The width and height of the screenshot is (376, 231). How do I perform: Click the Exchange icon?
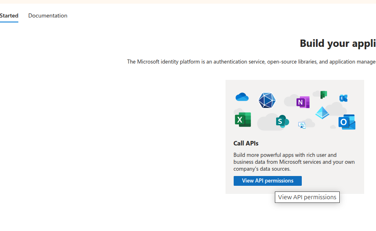coord(343,98)
